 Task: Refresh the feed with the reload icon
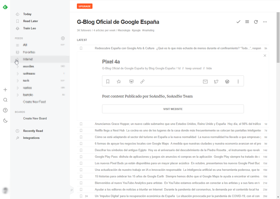(x=256, y=22)
